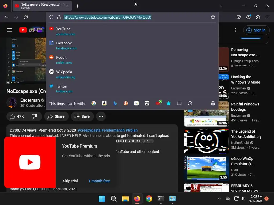
Task: Save video to playlist
Action: click(82, 116)
